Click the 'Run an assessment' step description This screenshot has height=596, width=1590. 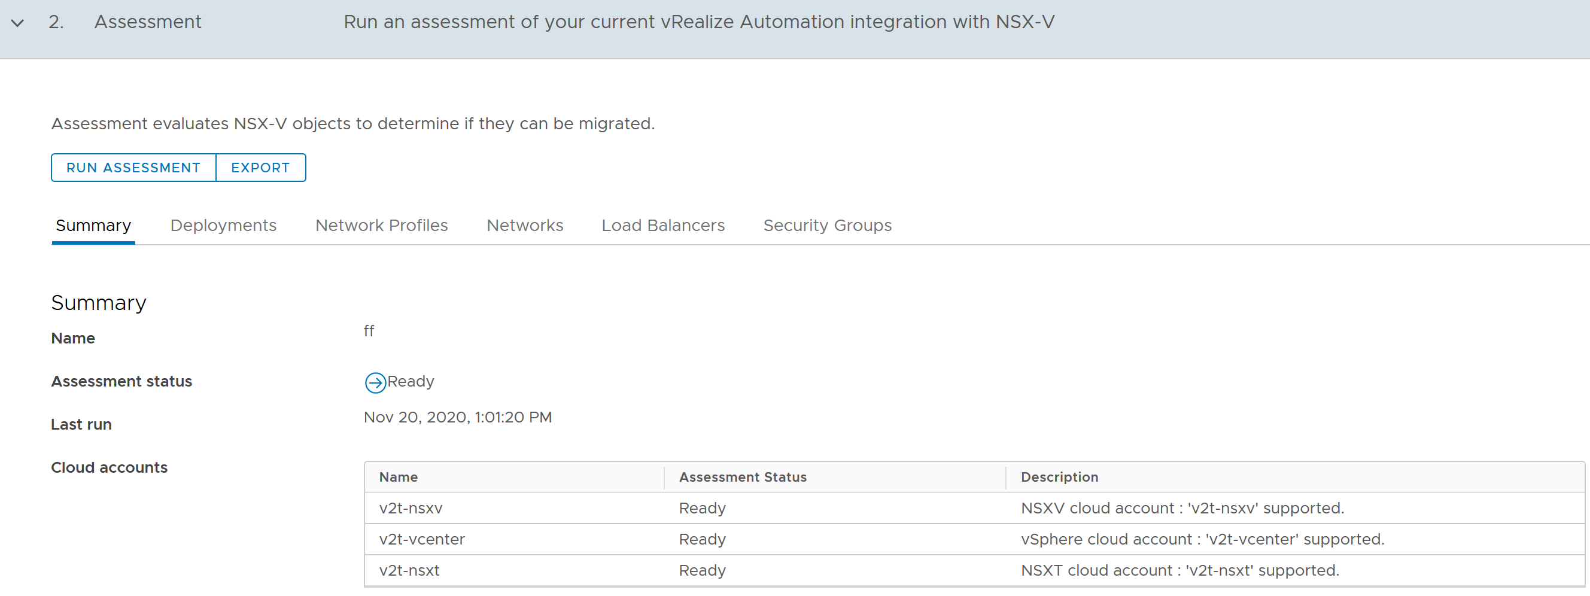(x=699, y=22)
